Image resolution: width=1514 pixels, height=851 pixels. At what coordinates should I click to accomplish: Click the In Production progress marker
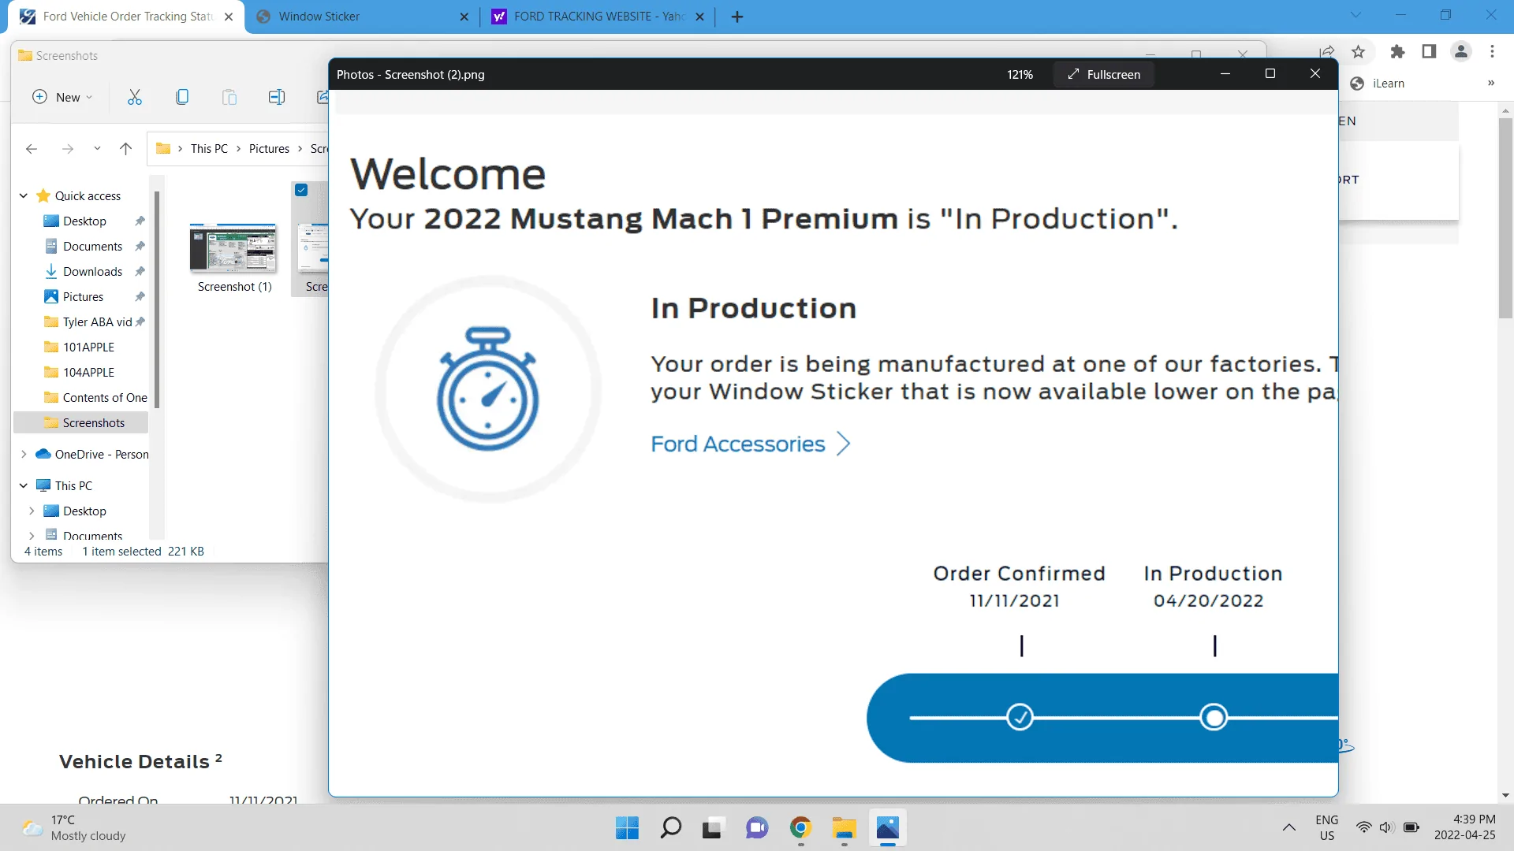click(x=1214, y=717)
